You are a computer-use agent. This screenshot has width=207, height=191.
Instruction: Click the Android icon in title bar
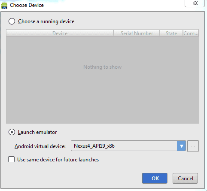[4, 5]
